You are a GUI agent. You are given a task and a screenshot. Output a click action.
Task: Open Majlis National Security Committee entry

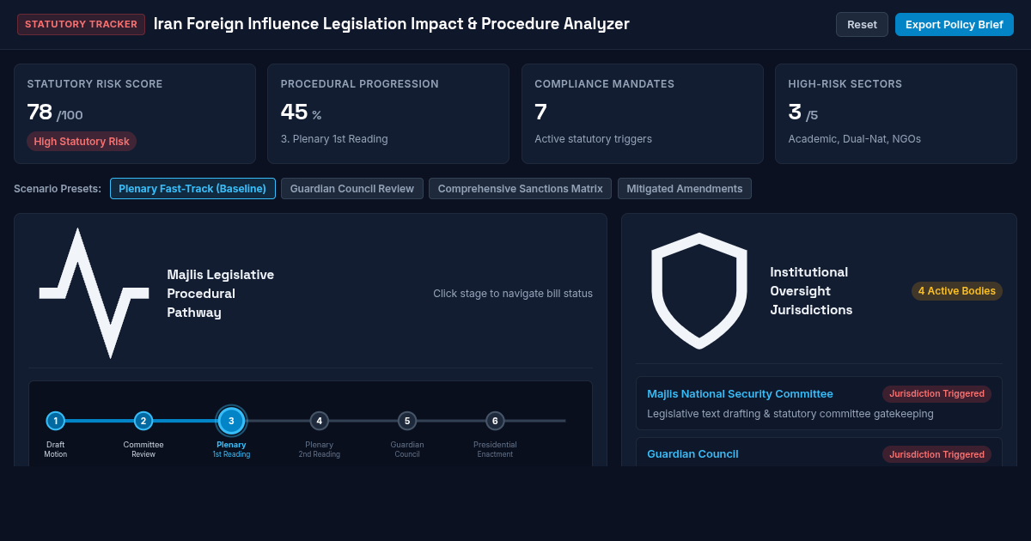pyautogui.click(x=819, y=403)
